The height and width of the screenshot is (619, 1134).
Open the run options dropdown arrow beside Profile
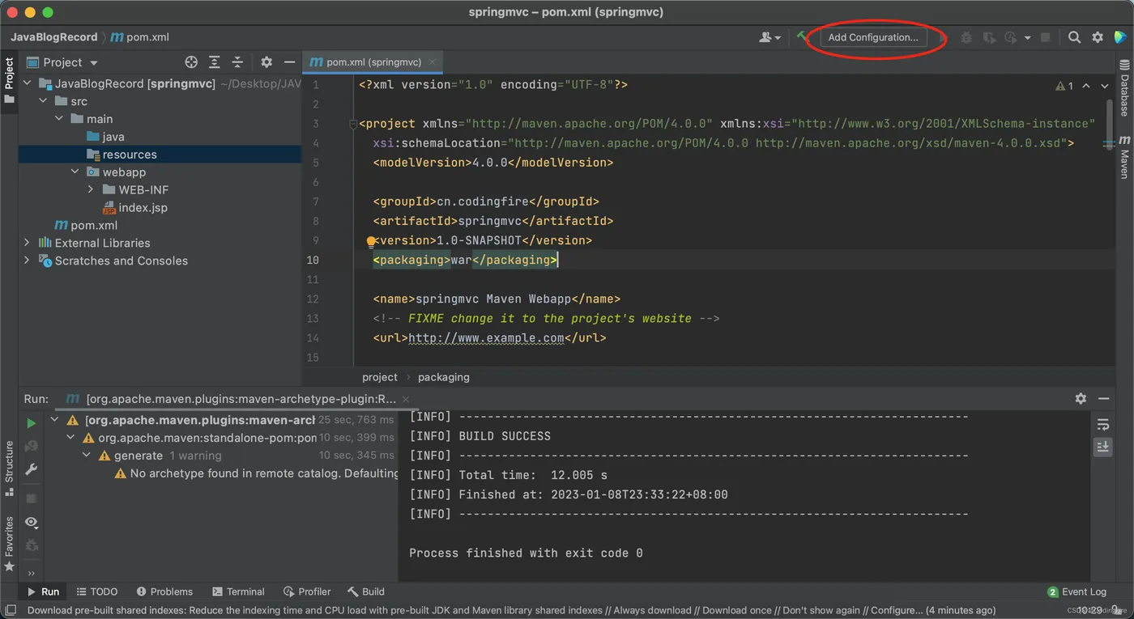(1027, 38)
